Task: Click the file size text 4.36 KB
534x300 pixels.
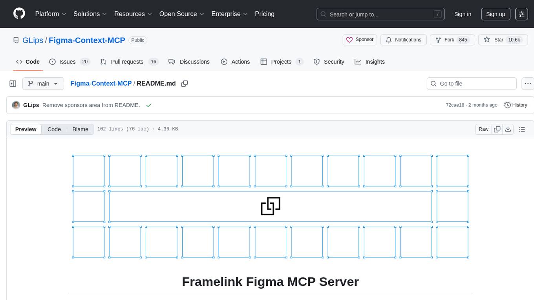Action: click(x=168, y=129)
